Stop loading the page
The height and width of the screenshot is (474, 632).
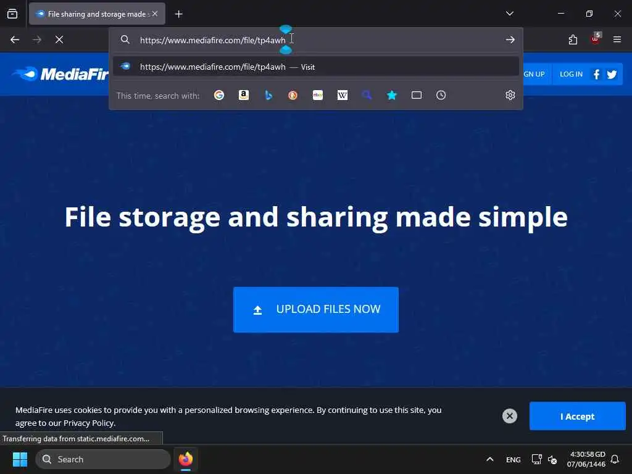tap(59, 39)
